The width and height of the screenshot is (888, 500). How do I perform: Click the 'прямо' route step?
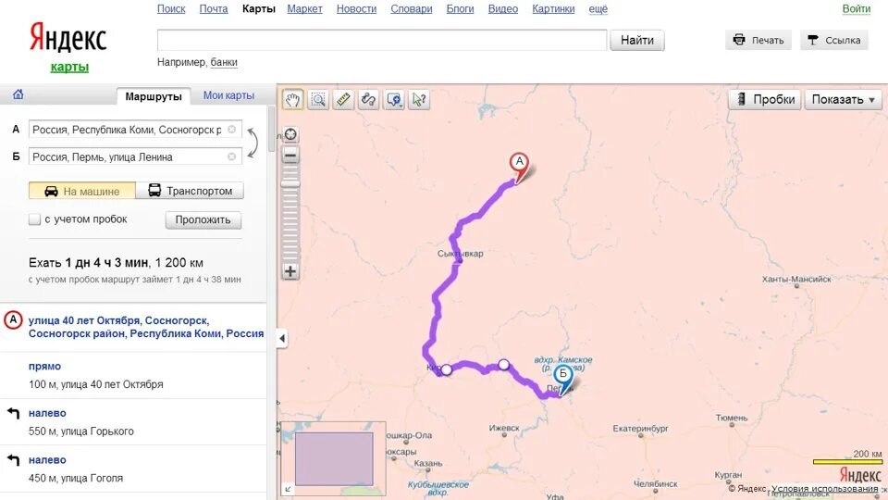(44, 367)
